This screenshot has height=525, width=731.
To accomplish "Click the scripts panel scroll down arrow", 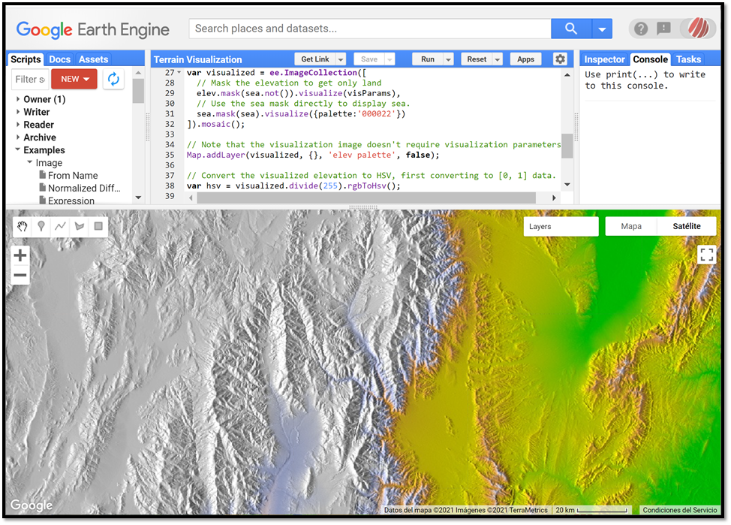I will point(138,198).
